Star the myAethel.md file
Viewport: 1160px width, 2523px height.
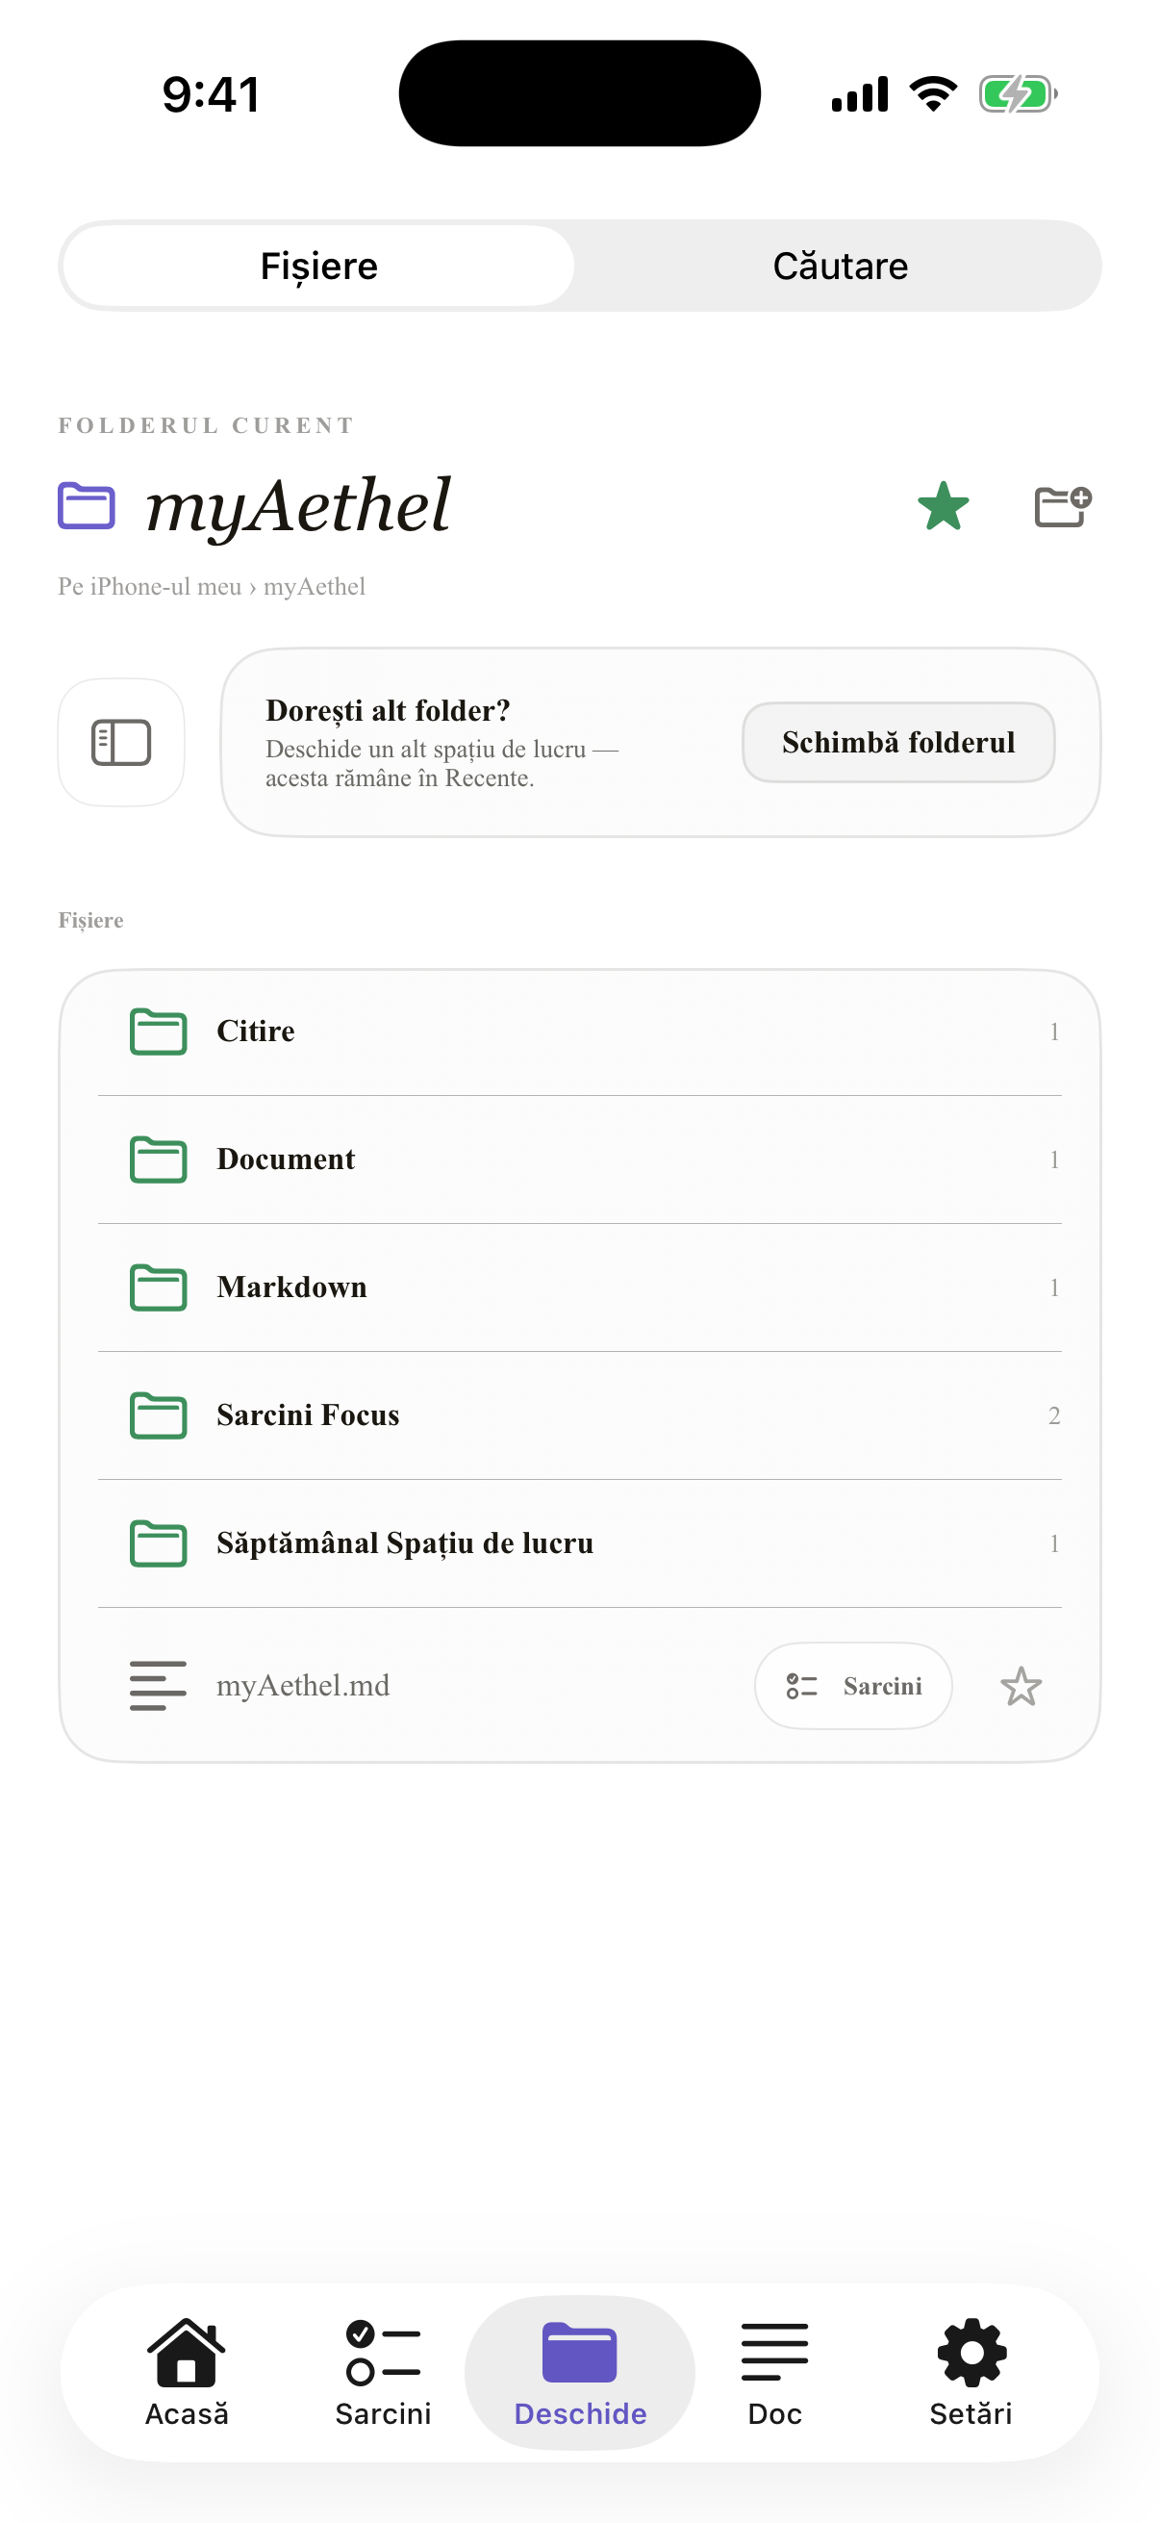[x=1021, y=1687]
